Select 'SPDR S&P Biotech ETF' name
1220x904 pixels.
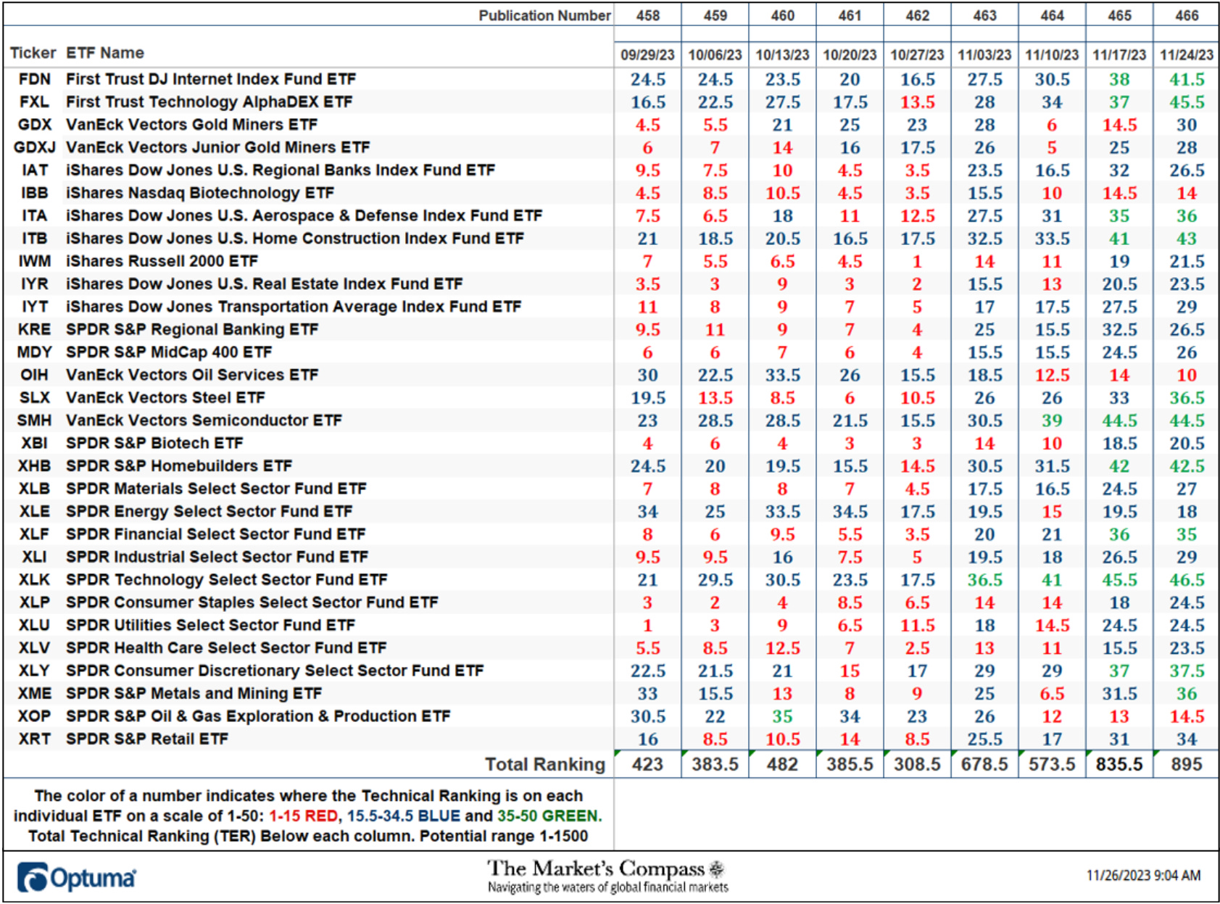click(x=154, y=443)
